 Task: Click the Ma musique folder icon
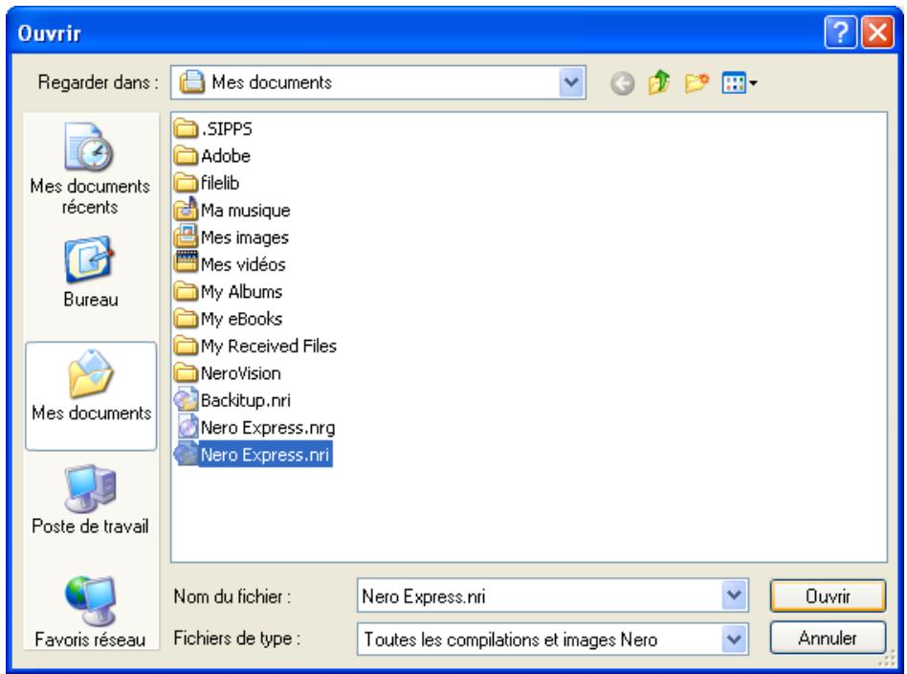[x=187, y=209]
